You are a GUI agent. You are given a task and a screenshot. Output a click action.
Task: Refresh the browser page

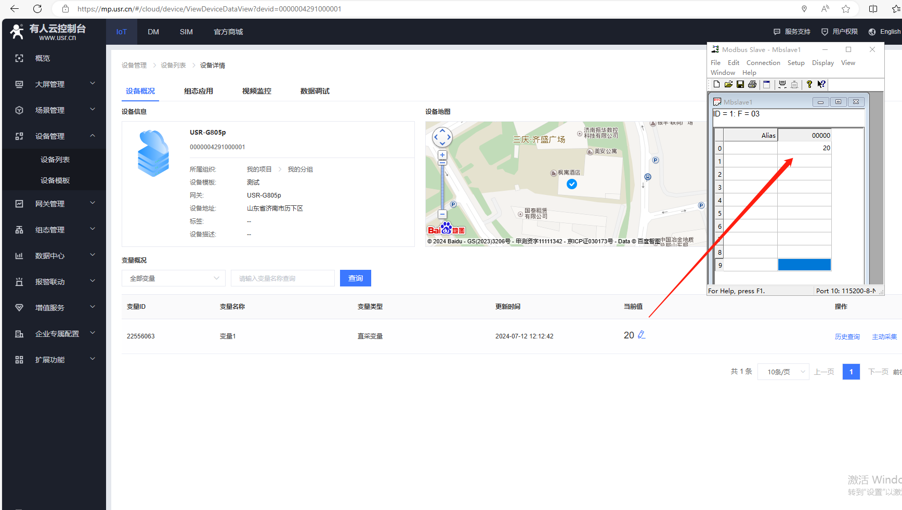point(37,9)
